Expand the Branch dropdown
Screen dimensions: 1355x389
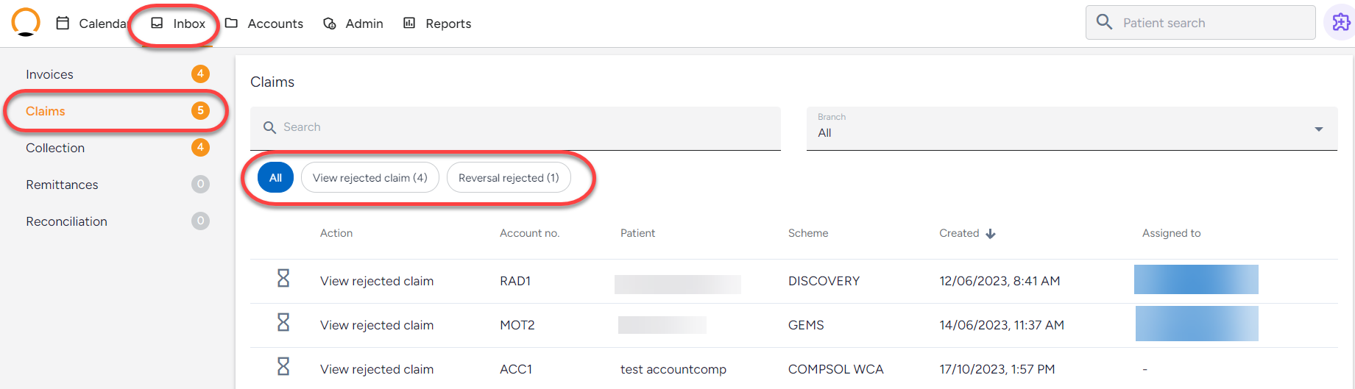pos(1072,129)
